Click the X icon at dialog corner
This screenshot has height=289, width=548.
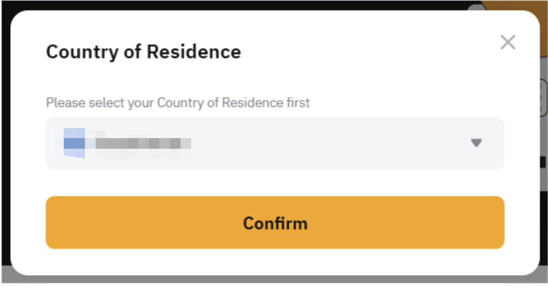[x=508, y=42]
